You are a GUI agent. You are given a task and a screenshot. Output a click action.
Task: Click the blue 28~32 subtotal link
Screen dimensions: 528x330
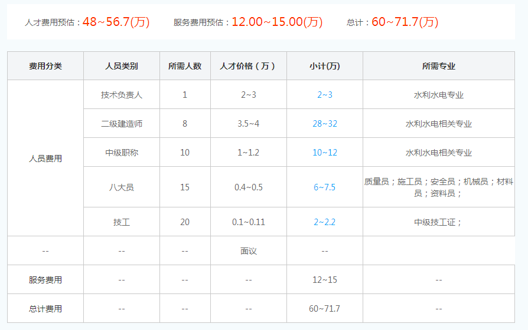(x=325, y=124)
